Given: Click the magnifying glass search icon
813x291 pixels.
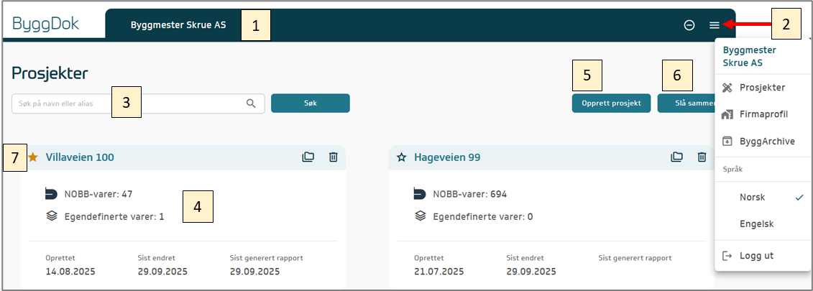Looking at the screenshot, I should tap(251, 103).
